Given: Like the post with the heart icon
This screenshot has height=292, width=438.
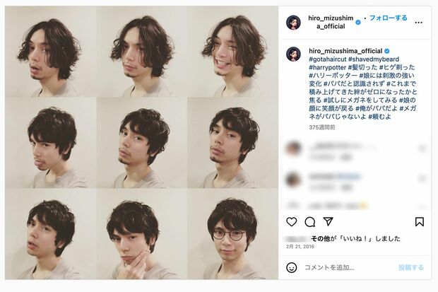Looking at the screenshot, I should pos(291,222).
